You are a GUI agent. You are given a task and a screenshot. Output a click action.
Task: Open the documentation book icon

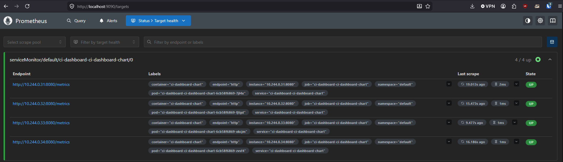coord(553,21)
